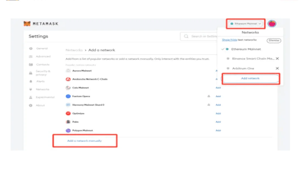Image resolution: width=301 pixels, height=169 pixels.
Task: Click Add for Optimism
Action: pos(218,113)
